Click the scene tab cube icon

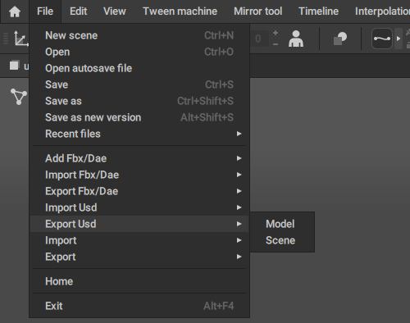(x=14, y=66)
